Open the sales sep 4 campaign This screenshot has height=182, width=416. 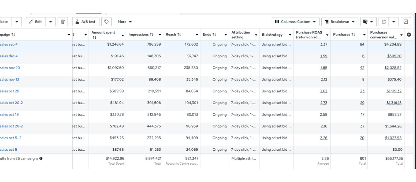click(x=9, y=44)
